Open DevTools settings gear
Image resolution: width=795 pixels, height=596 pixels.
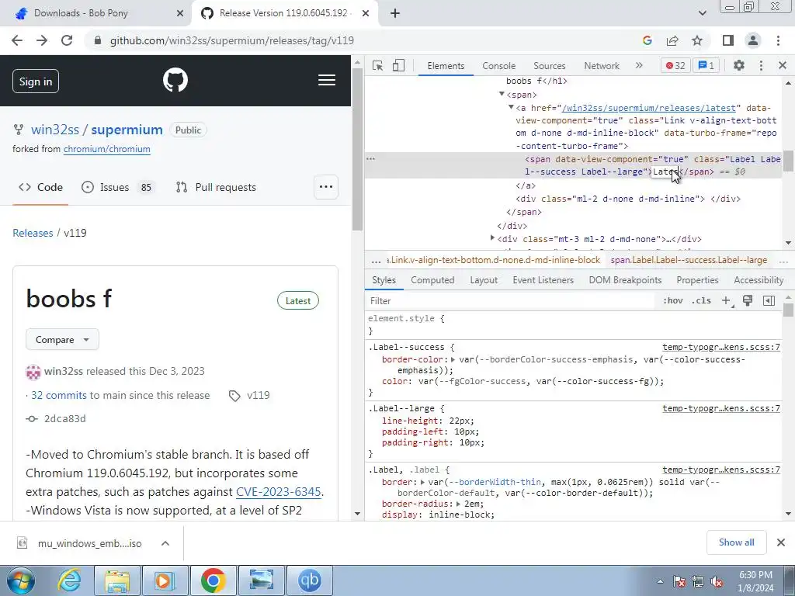click(x=739, y=65)
